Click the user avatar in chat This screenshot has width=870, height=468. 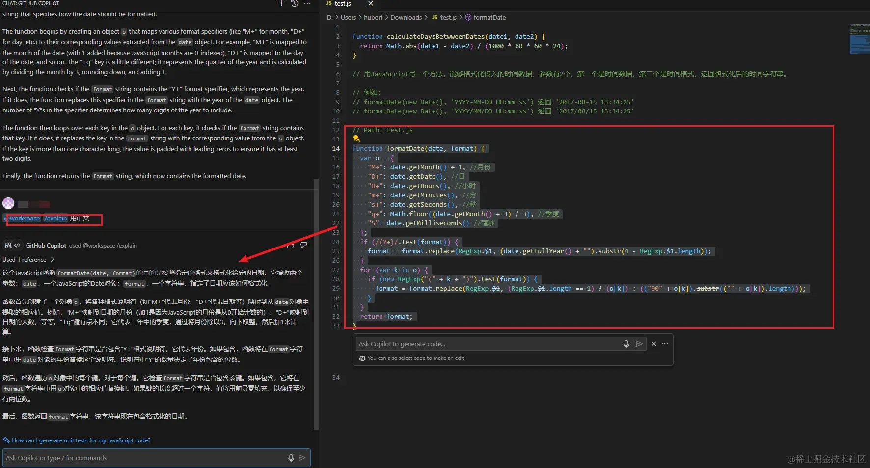8,203
